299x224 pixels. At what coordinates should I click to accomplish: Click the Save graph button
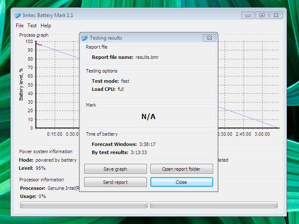tap(115, 169)
